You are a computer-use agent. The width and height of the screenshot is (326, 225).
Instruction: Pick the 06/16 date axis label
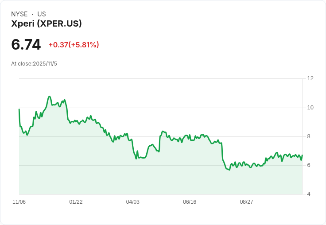190,202
